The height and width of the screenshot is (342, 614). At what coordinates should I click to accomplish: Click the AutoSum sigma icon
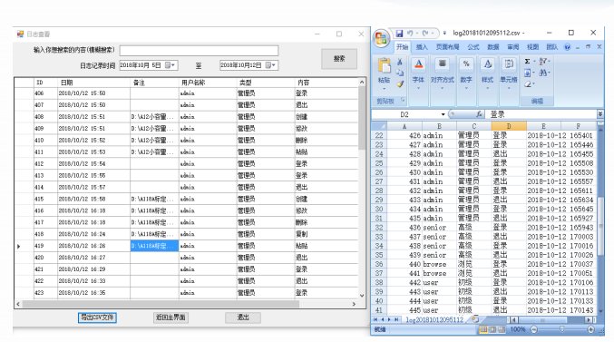point(528,62)
